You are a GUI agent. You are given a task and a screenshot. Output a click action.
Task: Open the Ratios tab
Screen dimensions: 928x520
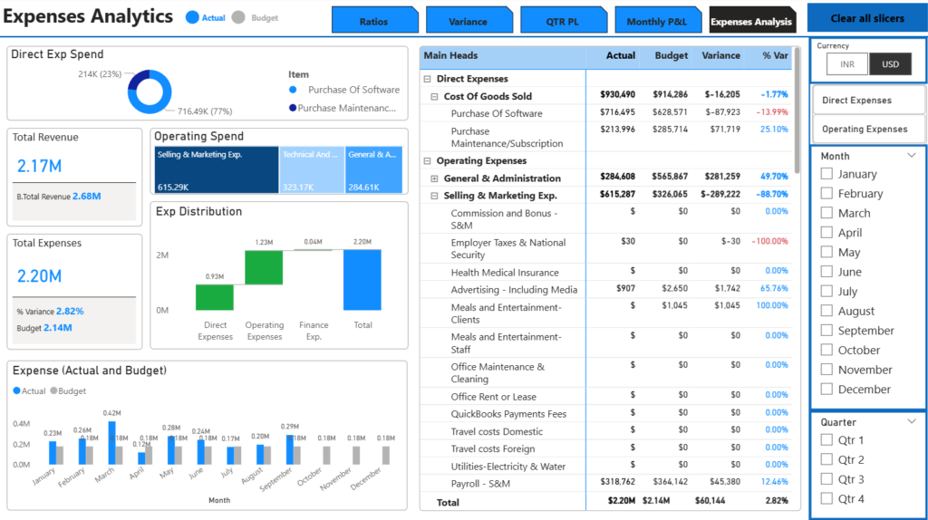tap(373, 21)
